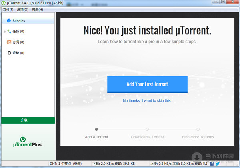
Task: Select 订阅 (0) in sidebar
Action: [x=18, y=42]
